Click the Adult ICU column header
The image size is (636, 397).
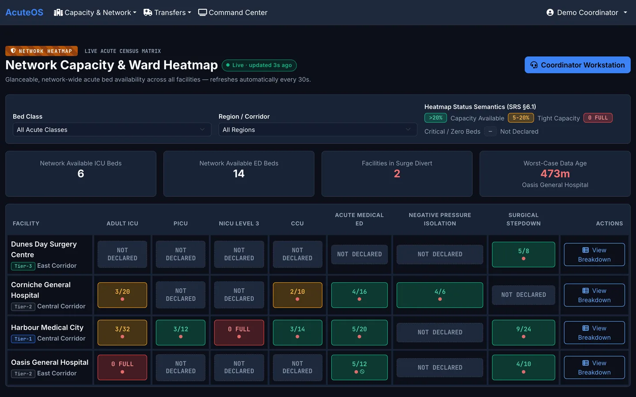[122, 224]
